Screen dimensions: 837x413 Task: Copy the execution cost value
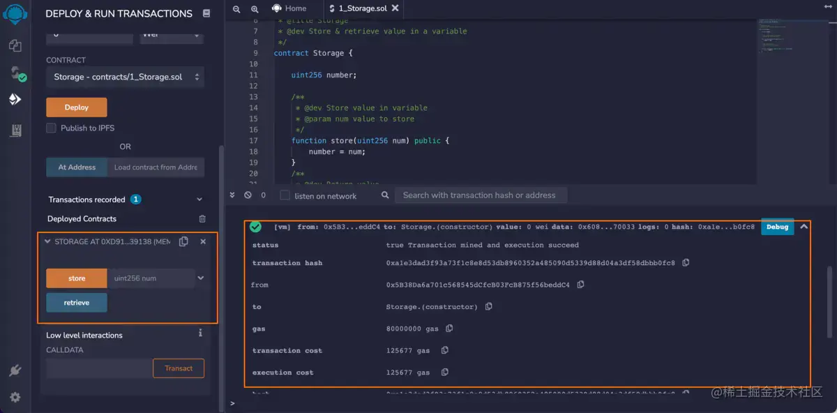(444, 373)
